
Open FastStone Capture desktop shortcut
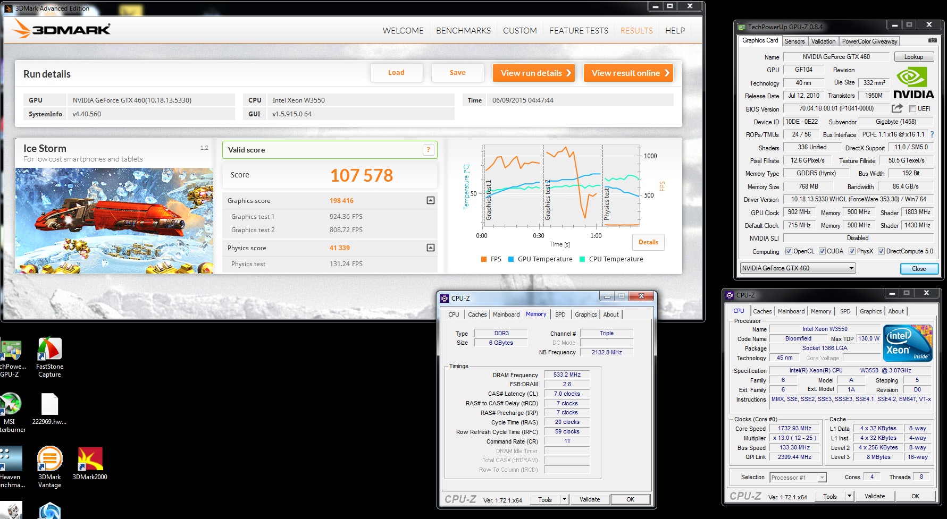click(49, 357)
